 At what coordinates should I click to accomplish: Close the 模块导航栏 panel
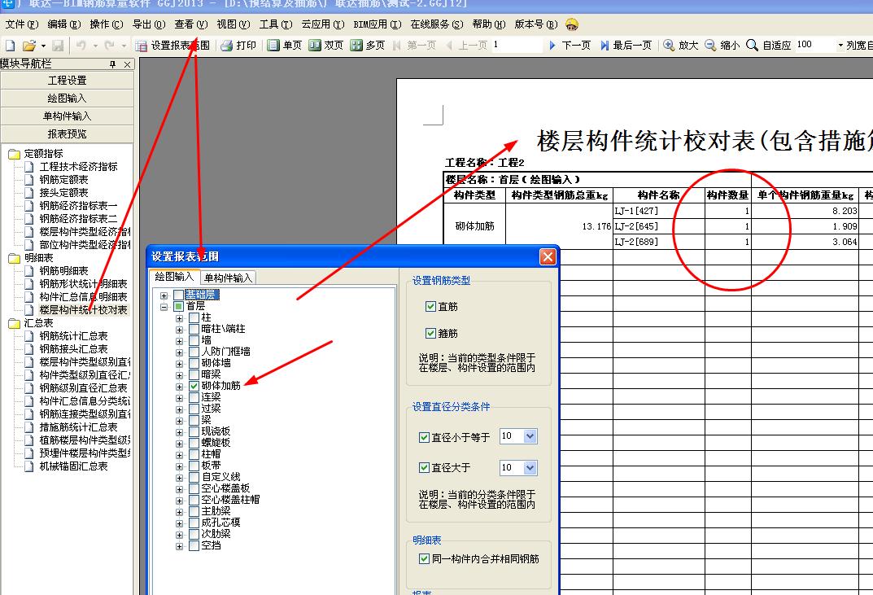point(127,64)
